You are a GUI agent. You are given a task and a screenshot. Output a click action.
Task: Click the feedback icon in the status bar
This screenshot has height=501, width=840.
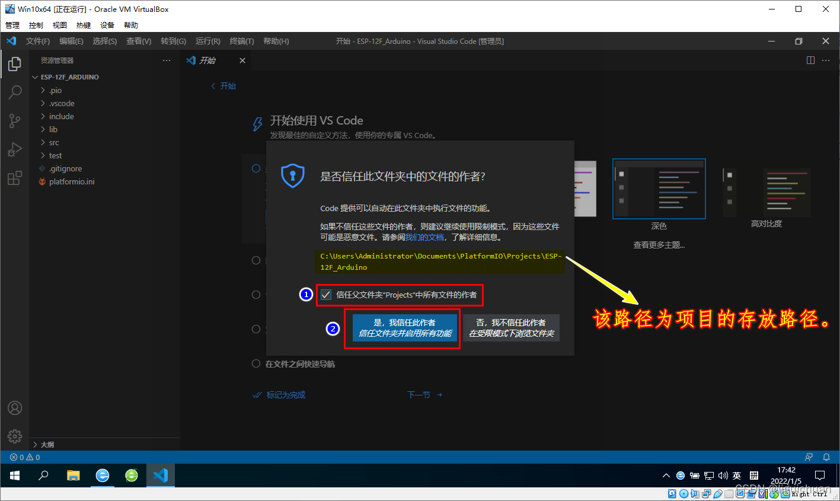click(809, 457)
